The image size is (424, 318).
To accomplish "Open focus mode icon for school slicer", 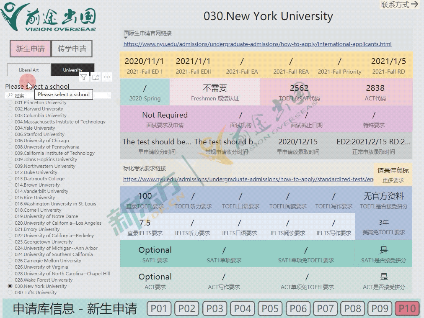I will (96, 77).
